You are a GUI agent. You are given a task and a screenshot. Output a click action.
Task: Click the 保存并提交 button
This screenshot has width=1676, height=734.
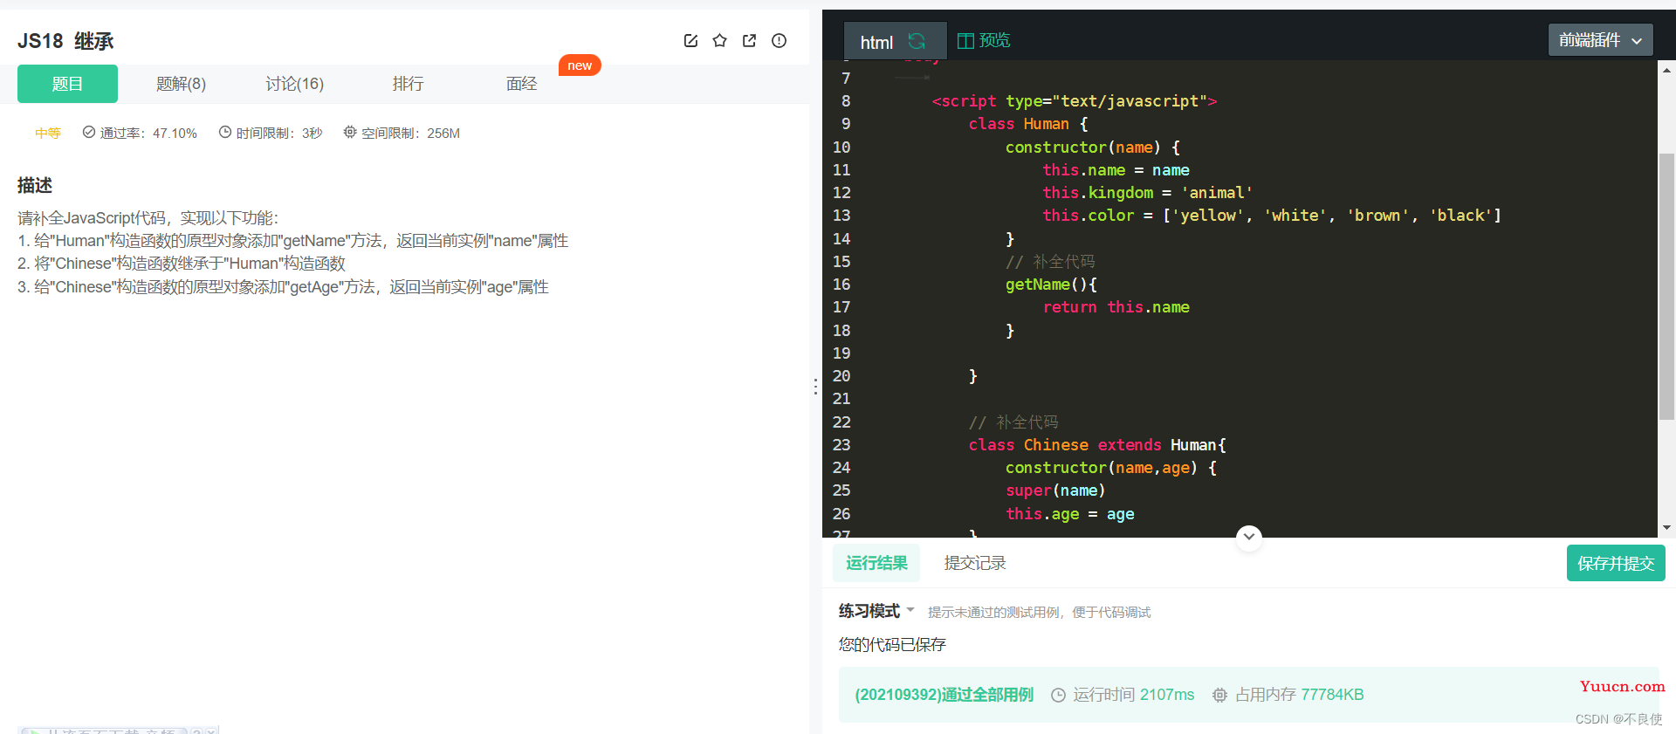(1615, 563)
